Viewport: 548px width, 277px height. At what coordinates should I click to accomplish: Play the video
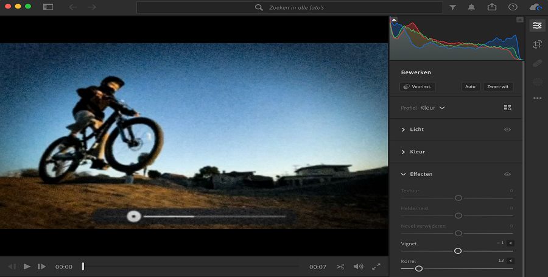[27, 267]
